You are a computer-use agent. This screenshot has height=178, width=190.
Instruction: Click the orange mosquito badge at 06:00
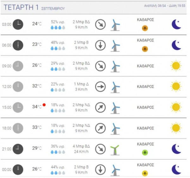[145, 49]
